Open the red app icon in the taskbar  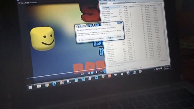coord(109,76)
